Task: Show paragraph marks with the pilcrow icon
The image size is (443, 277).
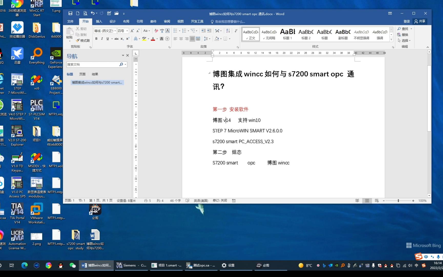Action: coord(236,31)
